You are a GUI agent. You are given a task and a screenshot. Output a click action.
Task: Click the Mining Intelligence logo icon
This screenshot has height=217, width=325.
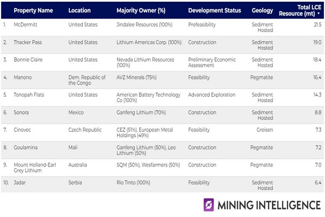click(209, 205)
